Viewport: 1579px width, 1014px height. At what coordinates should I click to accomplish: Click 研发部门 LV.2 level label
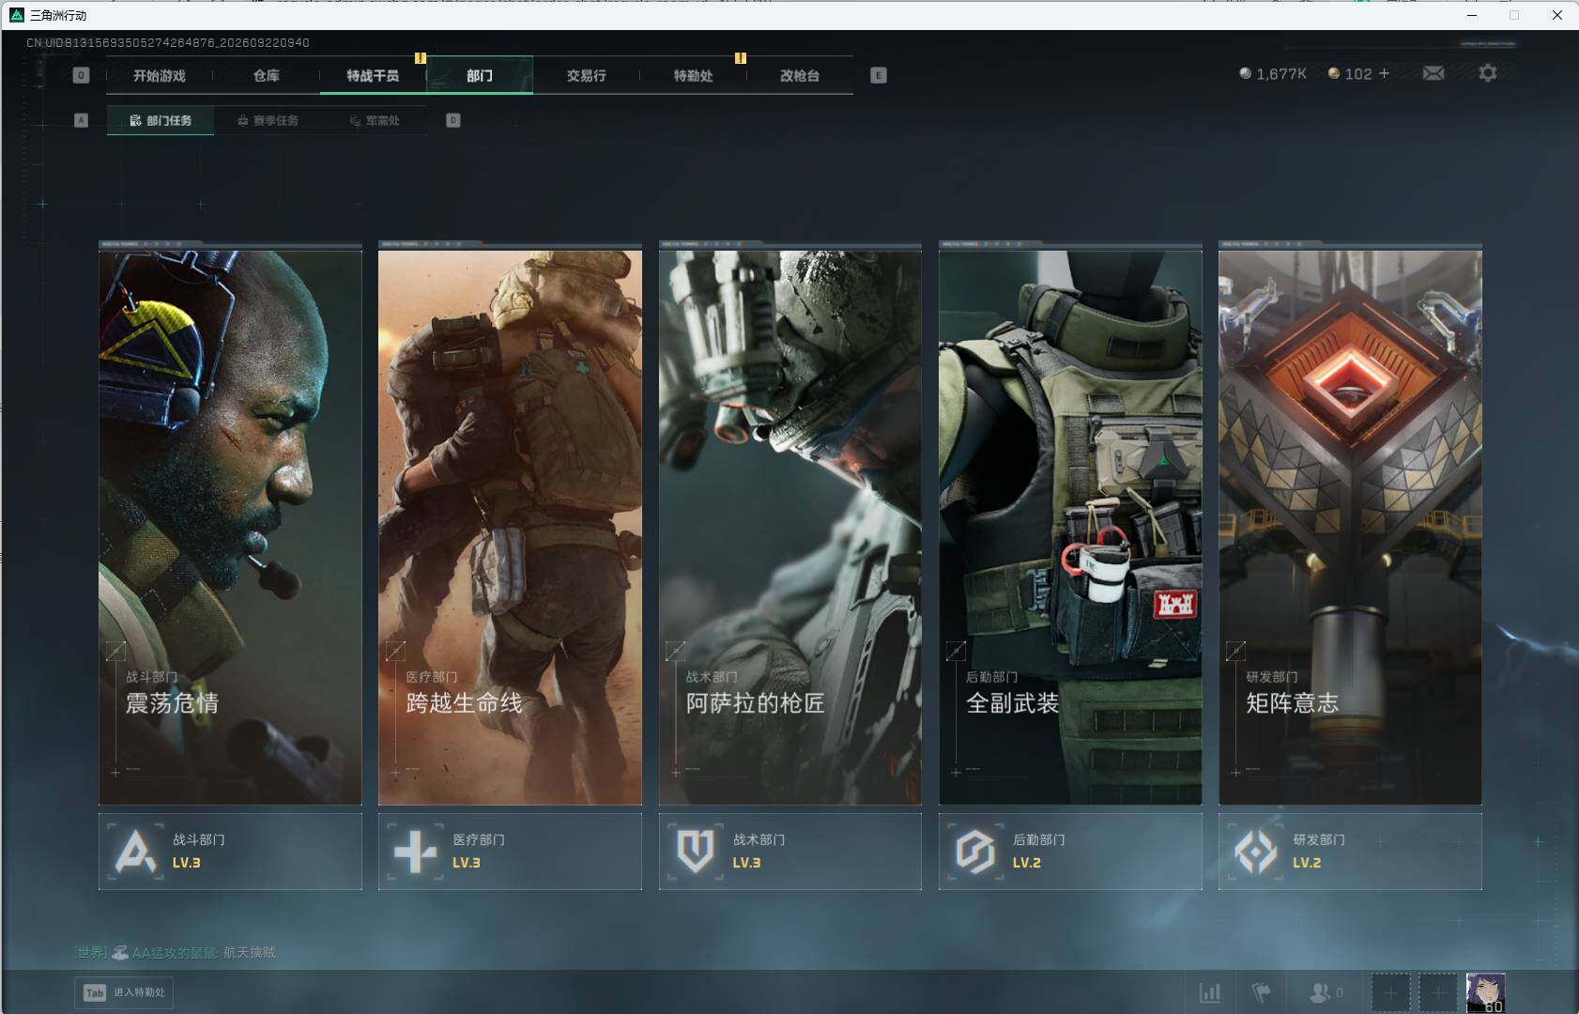1307,863
